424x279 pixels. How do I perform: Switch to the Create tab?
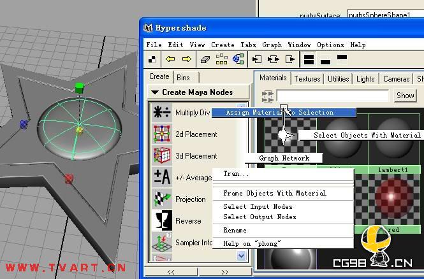tap(159, 76)
